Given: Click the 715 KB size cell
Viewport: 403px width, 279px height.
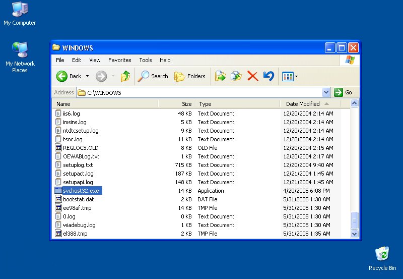Looking at the screenshot, I should point(183,165).
